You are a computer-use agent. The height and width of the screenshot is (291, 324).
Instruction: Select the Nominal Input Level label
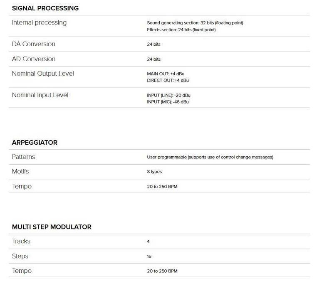(40, 95)
